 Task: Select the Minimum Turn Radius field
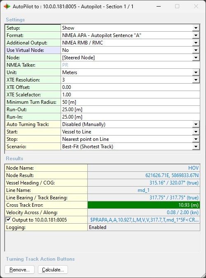tap(130, 102)
